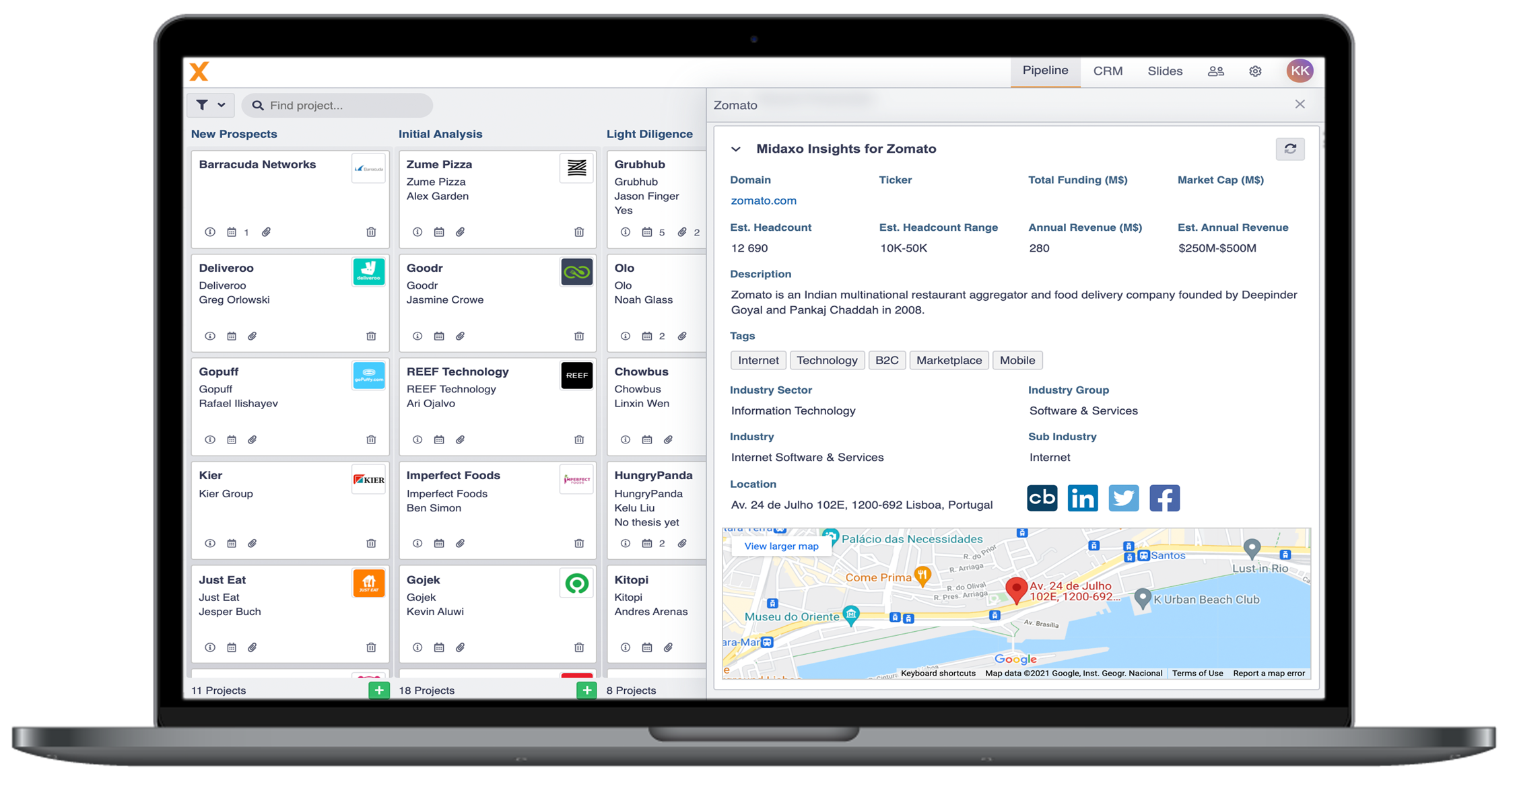Toggle visibility icon on Barracuda Networks card
The image size is (1513, 788).
coord(210,232)
